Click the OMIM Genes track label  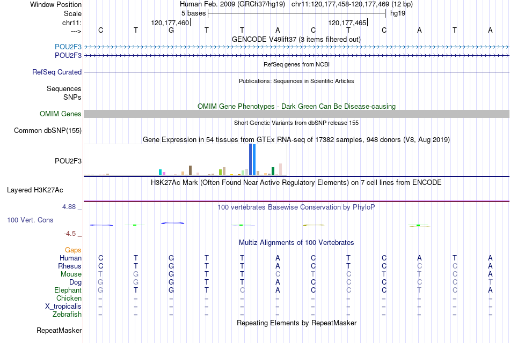(x=60, y=114)
